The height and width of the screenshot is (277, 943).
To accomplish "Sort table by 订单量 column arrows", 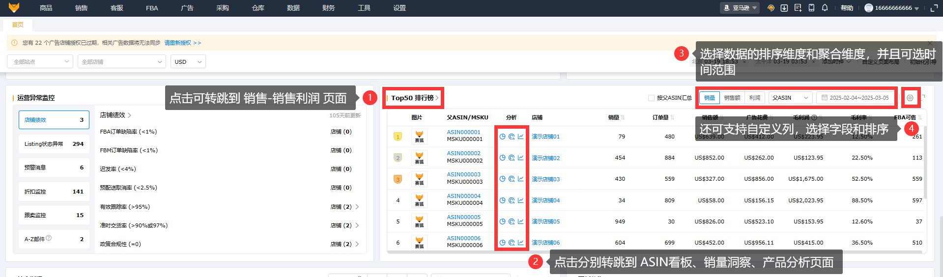I will (672, 117).
